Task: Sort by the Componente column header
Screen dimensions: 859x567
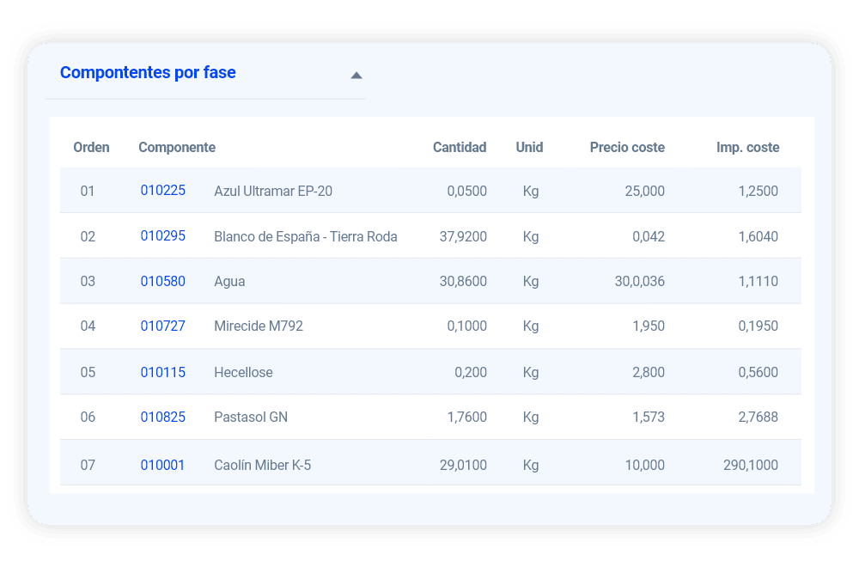Action: click(x=177, y=148)
